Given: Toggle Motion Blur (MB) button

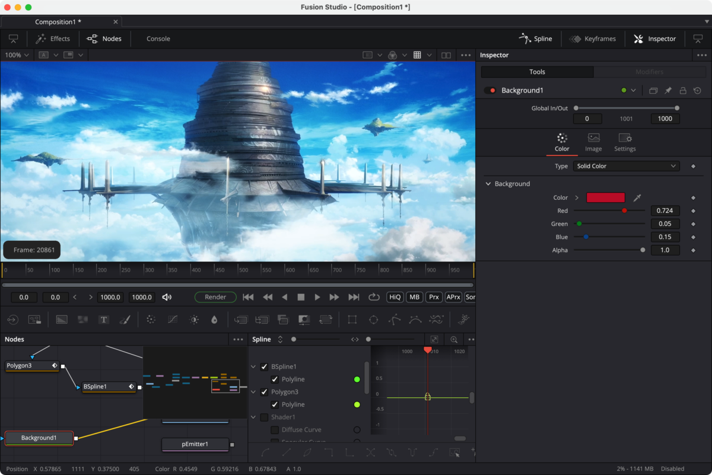Looking at the screenshot, I should (414, 297).
